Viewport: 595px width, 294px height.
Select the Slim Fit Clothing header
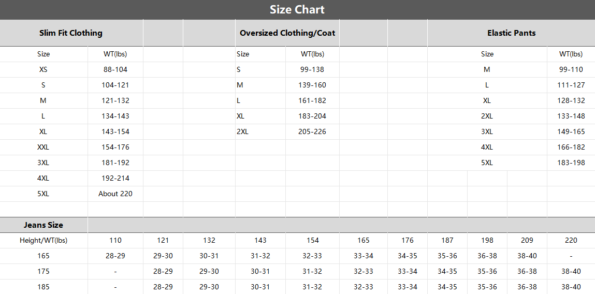(x=71, y=33)
